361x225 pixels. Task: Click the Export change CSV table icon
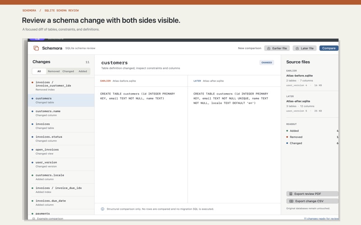tap(291, 201)
